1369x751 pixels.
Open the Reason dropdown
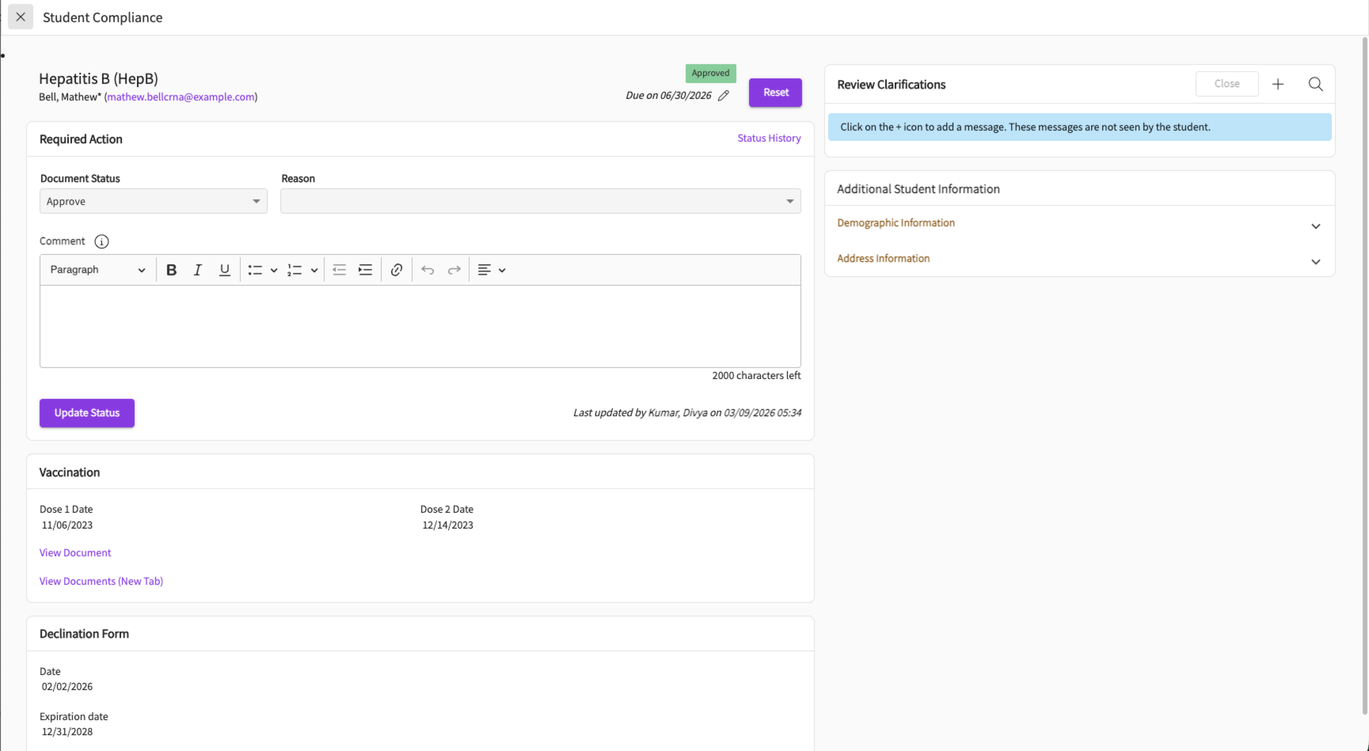click(x=540, y=201)
